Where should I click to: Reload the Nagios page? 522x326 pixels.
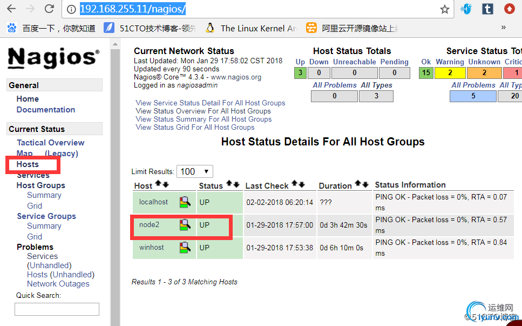coord(49,9)
